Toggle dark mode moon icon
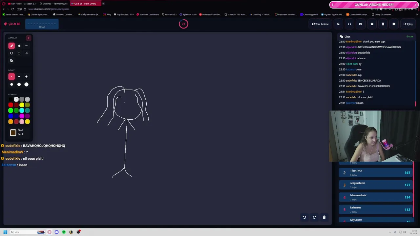Viewport: 420px width, 236px height. [338, 24]
